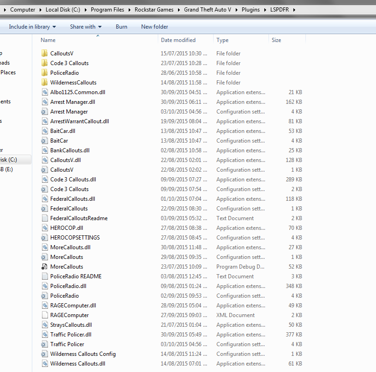This screenshot has width=376, height=372.
Task: Select the RAGEComputer.dll file name
Action: tap(73, 306)
